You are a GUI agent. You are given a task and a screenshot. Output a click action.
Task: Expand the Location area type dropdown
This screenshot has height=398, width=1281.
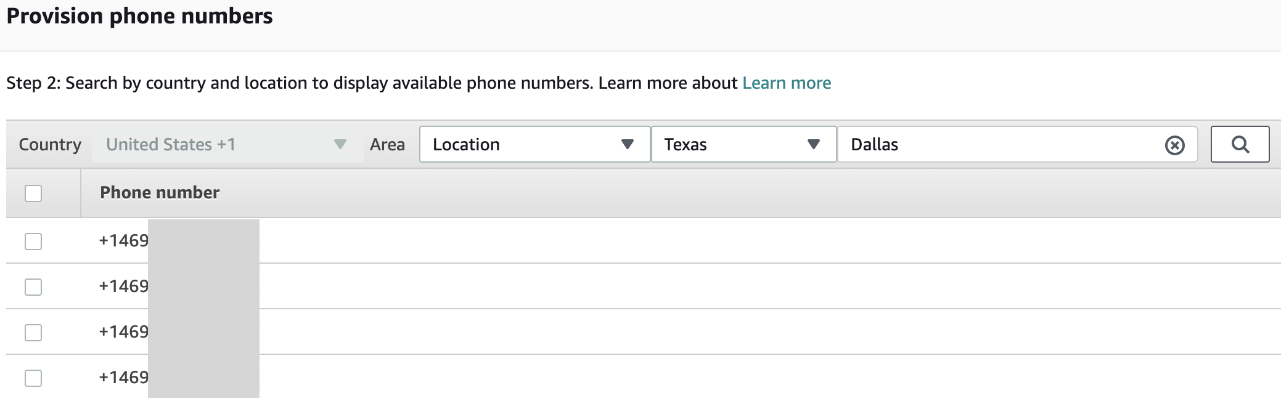(534, 144)
